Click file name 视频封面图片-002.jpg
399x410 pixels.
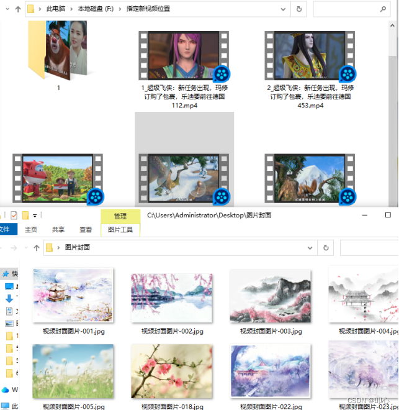point(173,331)
